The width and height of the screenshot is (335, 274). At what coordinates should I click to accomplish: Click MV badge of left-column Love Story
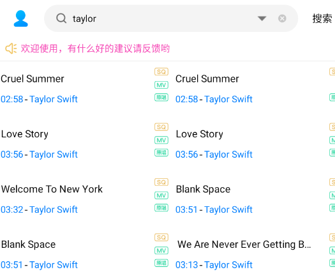pos(161,140)
